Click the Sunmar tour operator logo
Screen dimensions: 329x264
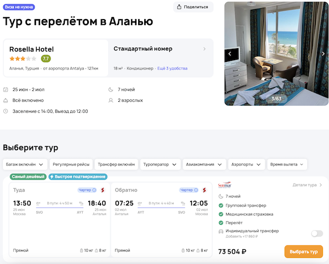(x=225, y=185)
